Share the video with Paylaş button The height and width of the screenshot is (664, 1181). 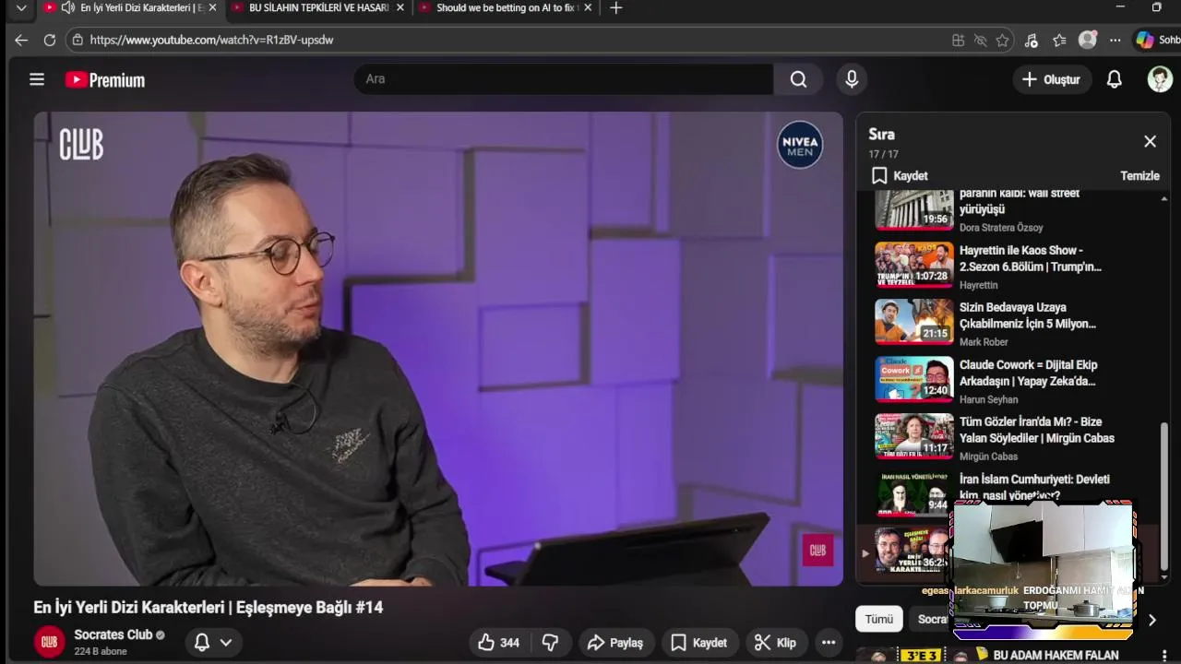pos(615,643)
